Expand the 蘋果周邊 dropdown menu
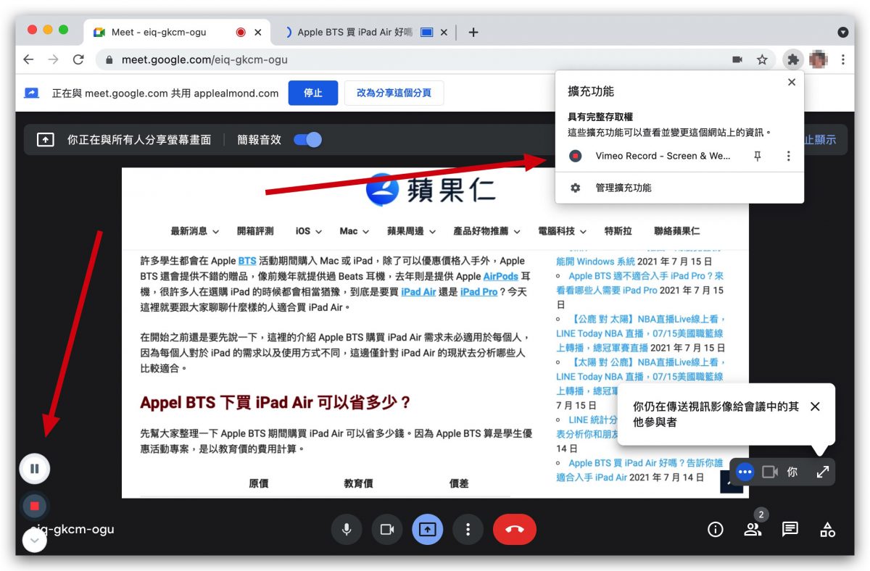This screenshot has width=870, height=571. coord(411,231)
